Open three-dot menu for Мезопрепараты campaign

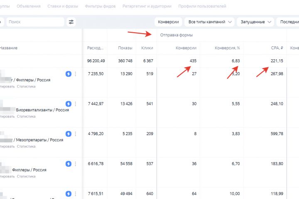(x=75, y=134)
